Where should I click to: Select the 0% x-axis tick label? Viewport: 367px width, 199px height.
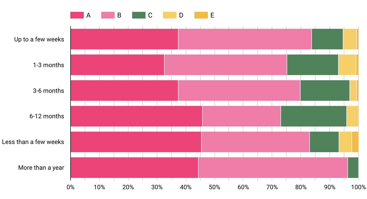tap(71, 187)
